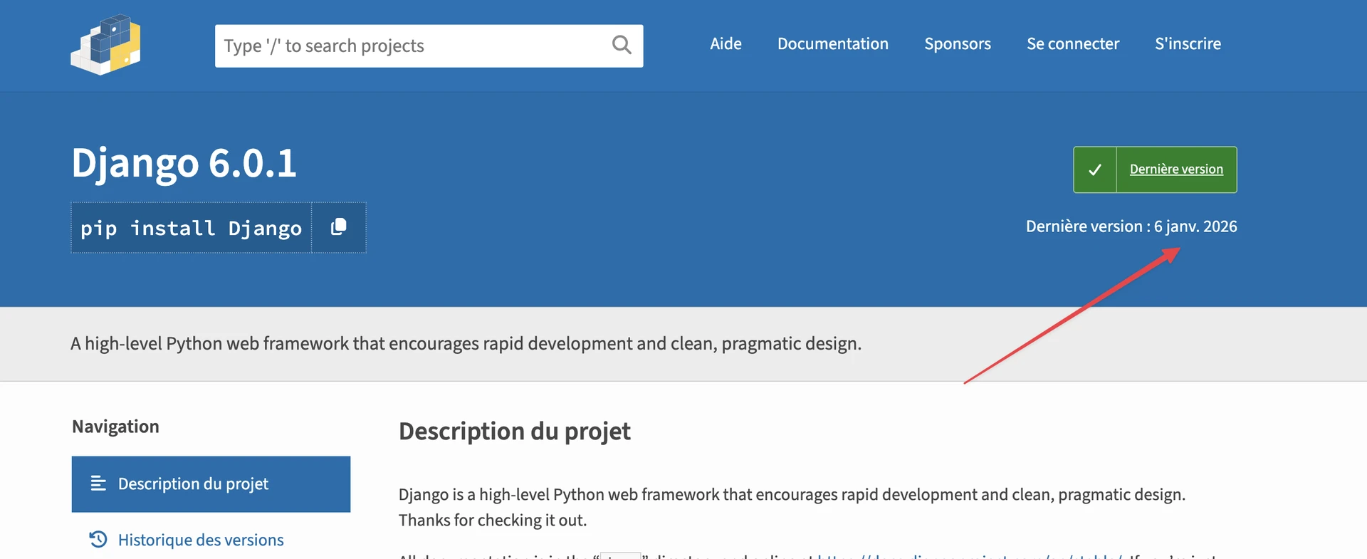
Task: Click S'inscrire to register
Action: click(x=1188, y=44)
